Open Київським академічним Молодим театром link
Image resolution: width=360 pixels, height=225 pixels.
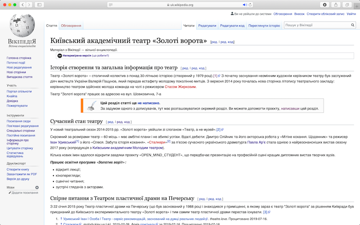click(x=128, y=148)
